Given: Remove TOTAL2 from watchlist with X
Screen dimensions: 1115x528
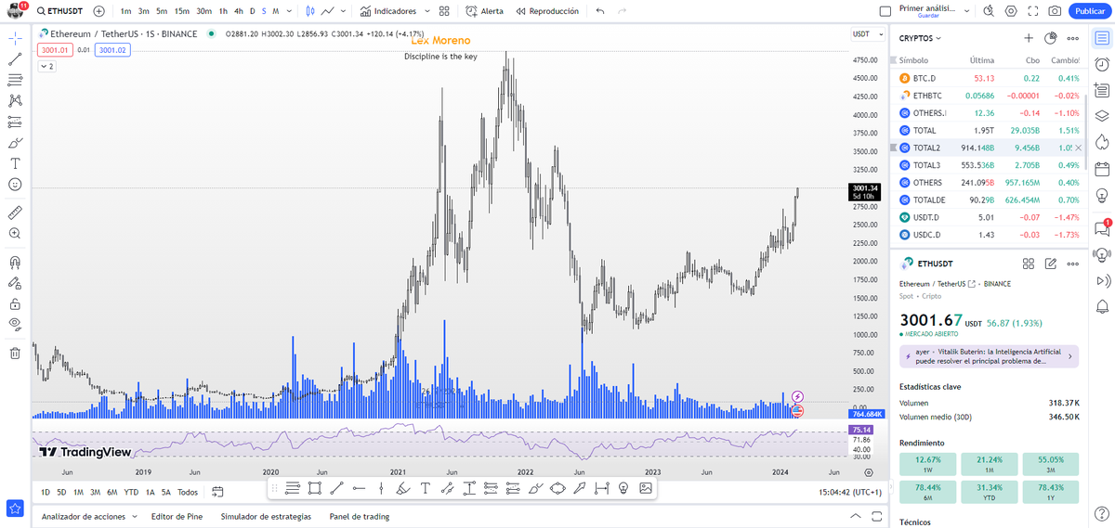Looking at the screenshot, I should pyautogui.click(x=1078, y=148).
